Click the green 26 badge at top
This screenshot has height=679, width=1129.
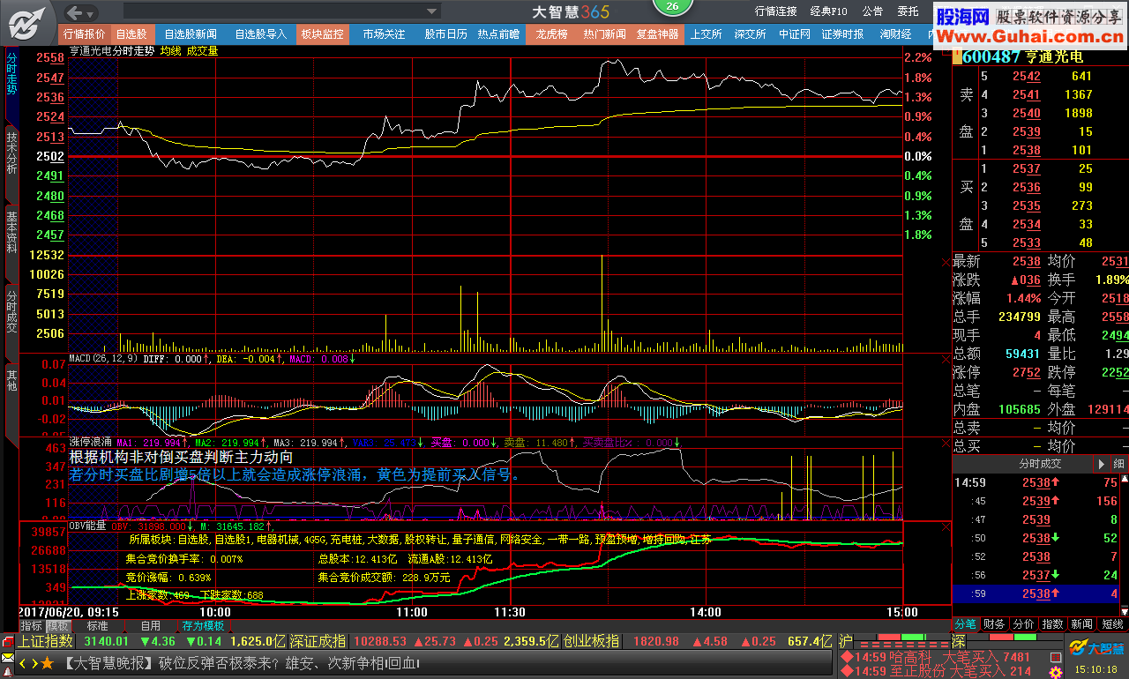tap(672, 7)
